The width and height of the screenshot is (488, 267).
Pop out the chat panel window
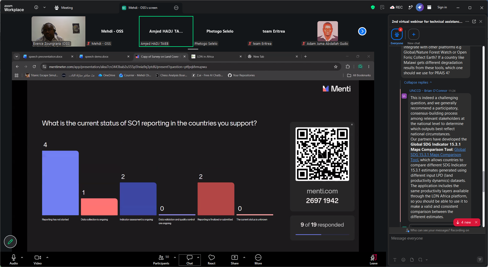[x=474, y=21]
